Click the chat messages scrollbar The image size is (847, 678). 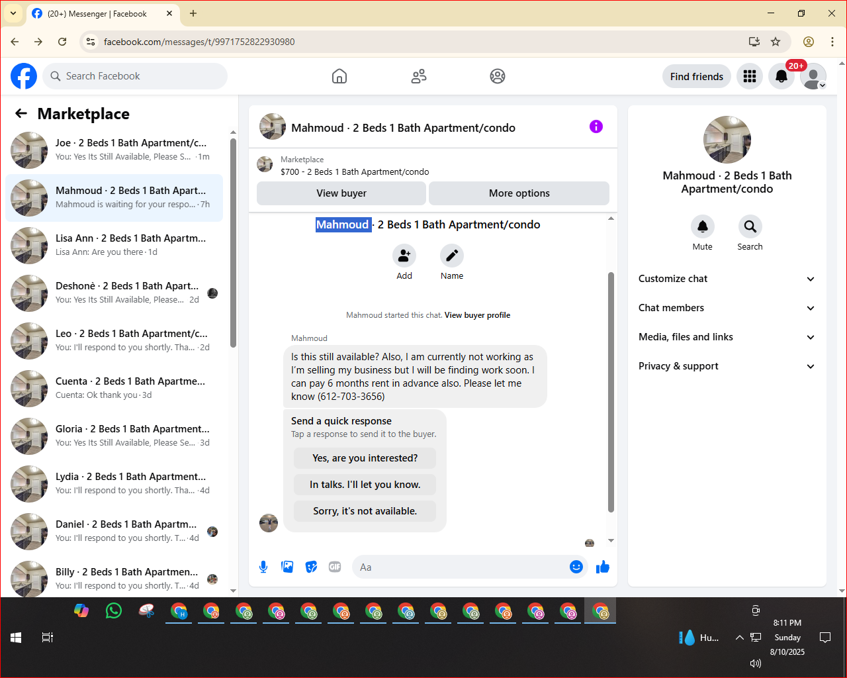(611, 392)
